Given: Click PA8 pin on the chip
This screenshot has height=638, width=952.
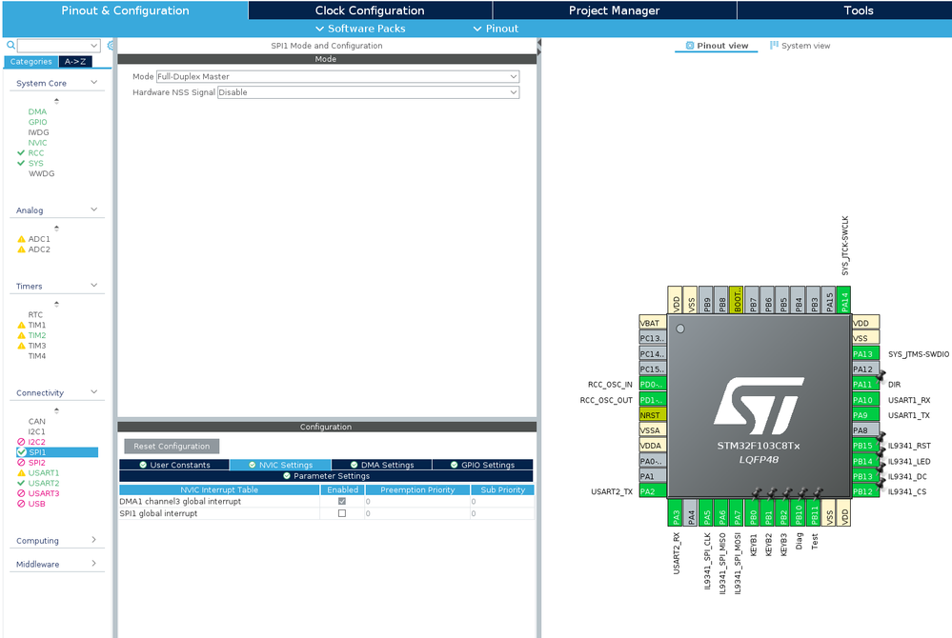Looking at the screenshot, I should pos(866,430).
